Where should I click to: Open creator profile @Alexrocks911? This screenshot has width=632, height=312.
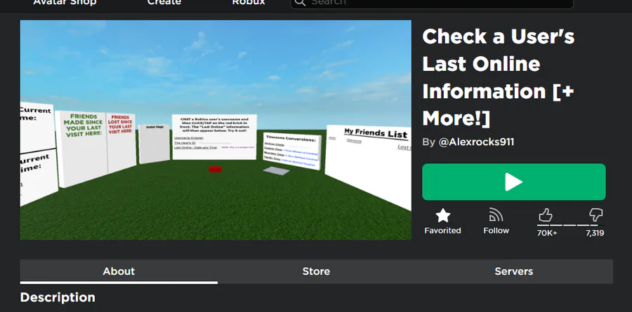pos(476,142)
